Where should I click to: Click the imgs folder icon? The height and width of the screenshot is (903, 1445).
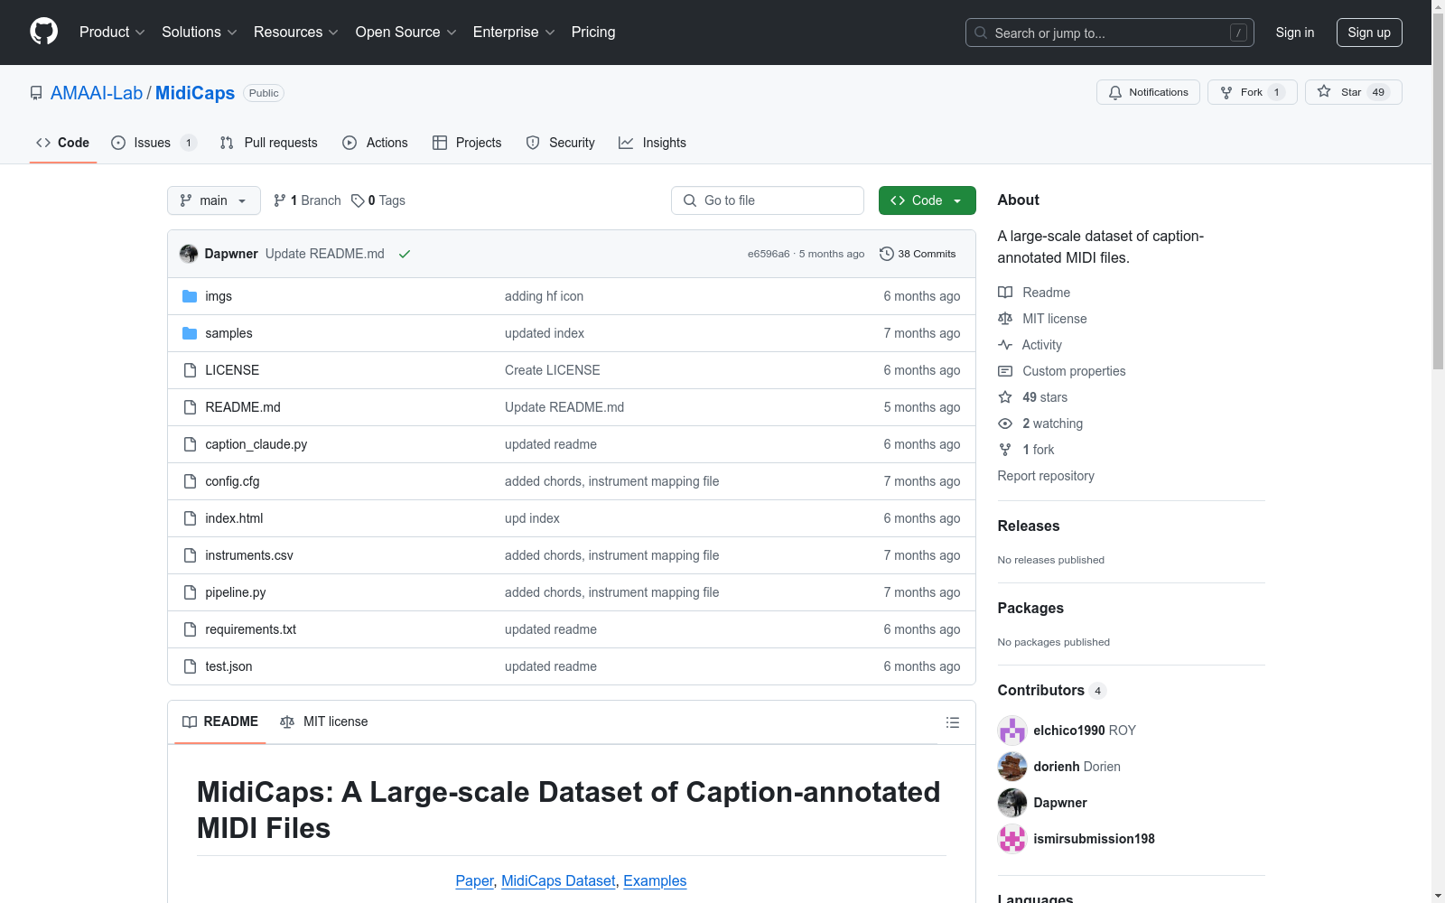190,296
